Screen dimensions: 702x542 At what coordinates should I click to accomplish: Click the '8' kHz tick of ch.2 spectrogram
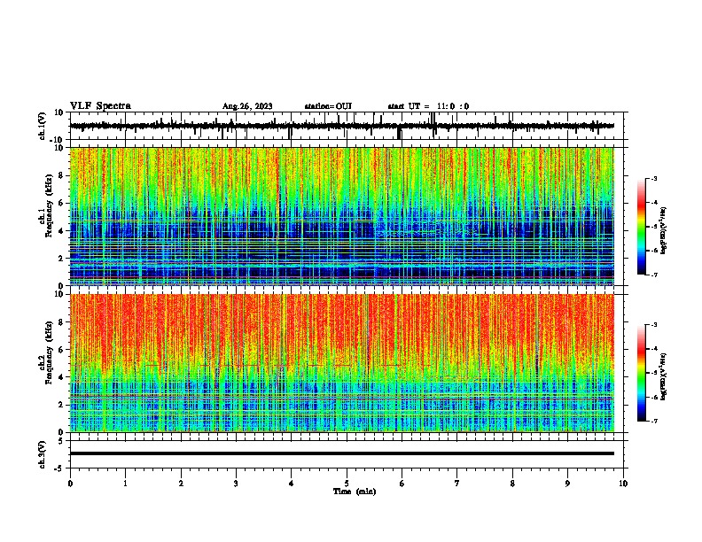[x=61, y=322]
